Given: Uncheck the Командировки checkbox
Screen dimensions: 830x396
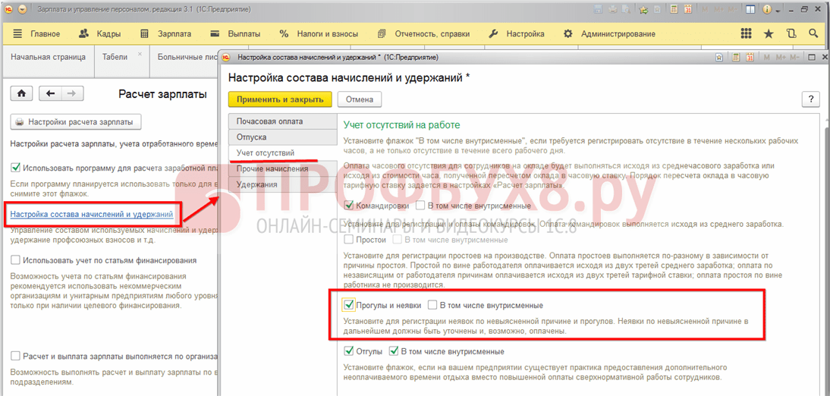Looking at the screenshot, I should 349,206.
